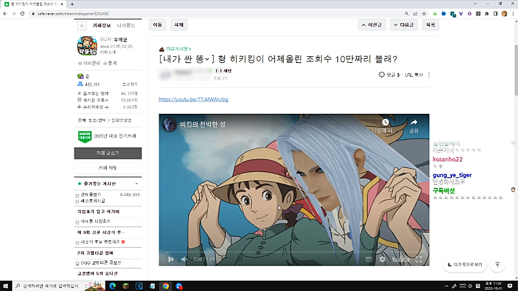Collapse 즐겨찾는 게시판 section arrow
Screen dimensions: 518x291
pos(137,184)
